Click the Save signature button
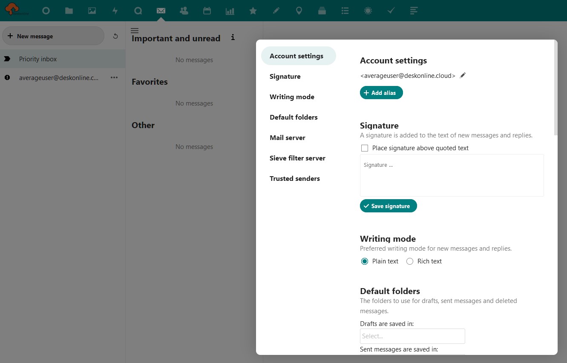 (388, 206)
